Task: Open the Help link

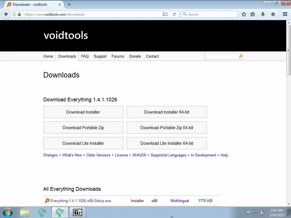Action: [224, 155]
